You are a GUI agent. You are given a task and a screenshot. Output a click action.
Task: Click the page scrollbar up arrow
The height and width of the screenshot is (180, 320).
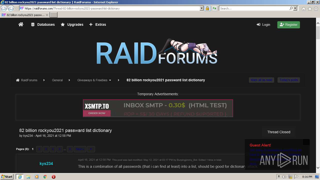318,23
